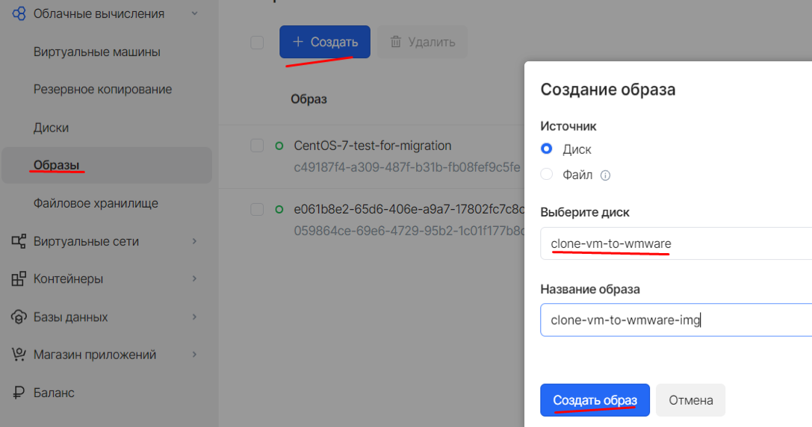Collapse the Облачные вычисления section chevron
This screenshot has height=427, width=812.
pos(195,13)
